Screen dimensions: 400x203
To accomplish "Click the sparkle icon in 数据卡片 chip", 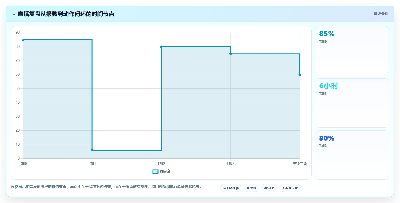I will tap(283, 188).
